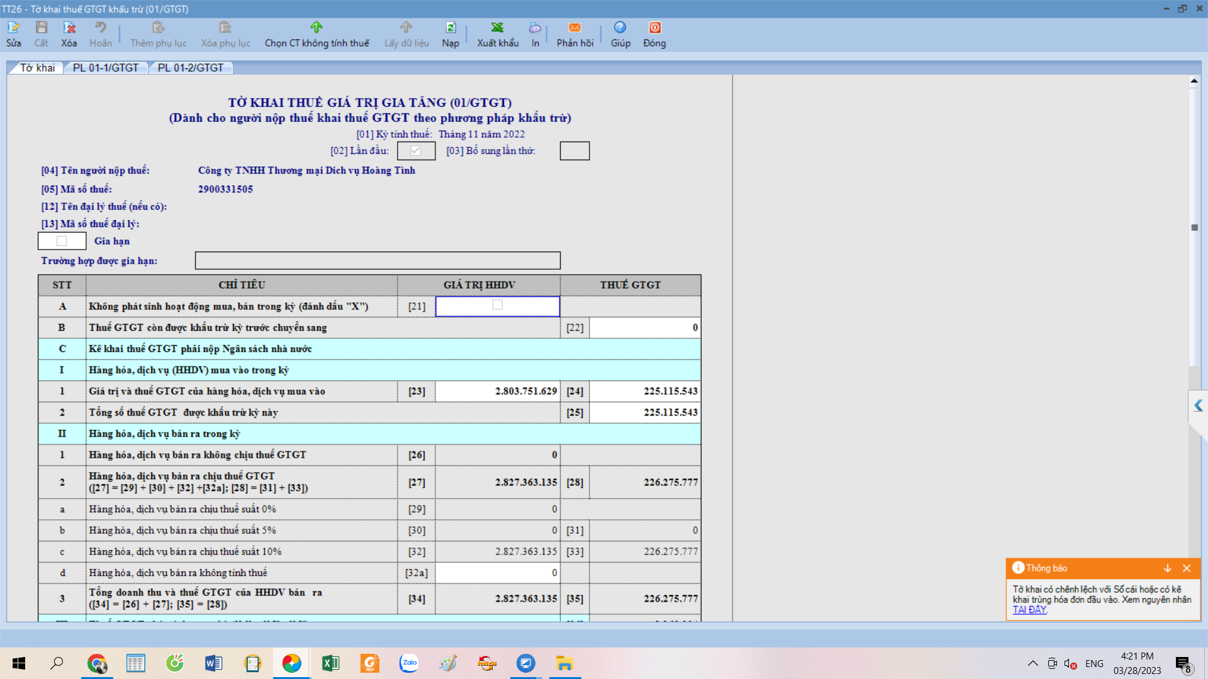Click the GIÁ TRỊ HHDV column header
The height and width of the screenshot is (679, 1208).
pyautogui.click(x=479, y=285)
